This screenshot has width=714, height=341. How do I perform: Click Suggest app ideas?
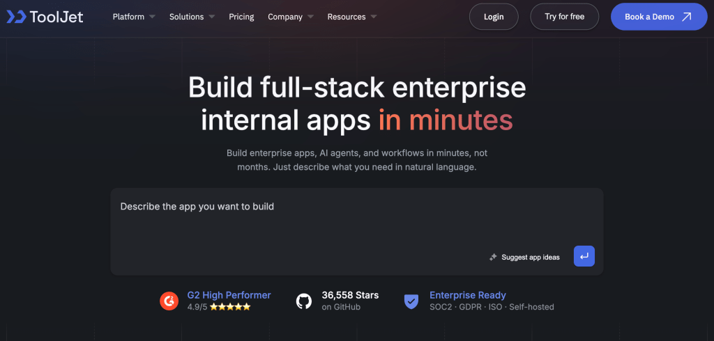pos(530,257)
